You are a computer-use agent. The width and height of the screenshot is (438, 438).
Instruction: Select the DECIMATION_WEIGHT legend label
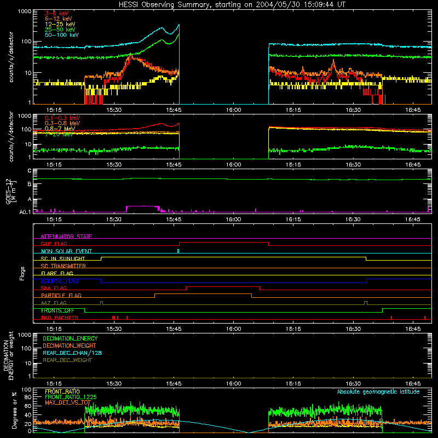(70, 345)
